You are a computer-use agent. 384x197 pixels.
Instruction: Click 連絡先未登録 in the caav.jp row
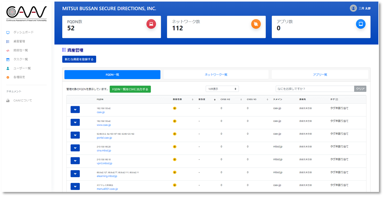point(305,108)
